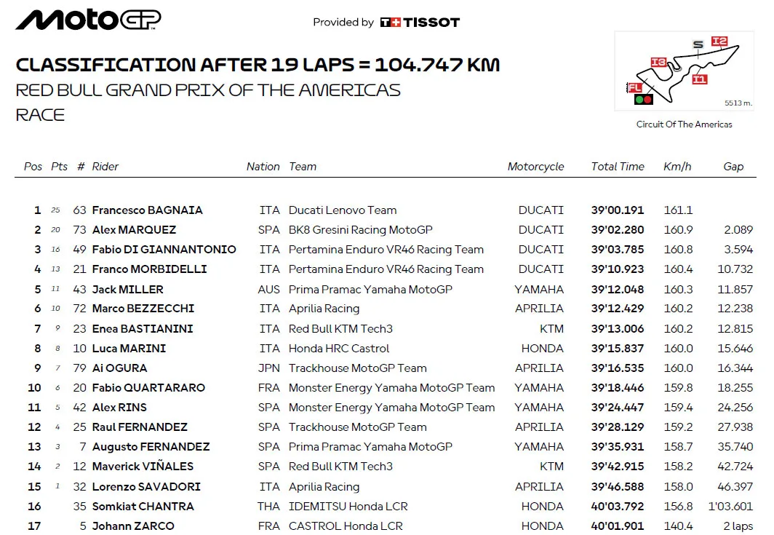Click the circuit map thumbnail
The width and height of the screenshot is (774, 535).
[x=684, y=71]
